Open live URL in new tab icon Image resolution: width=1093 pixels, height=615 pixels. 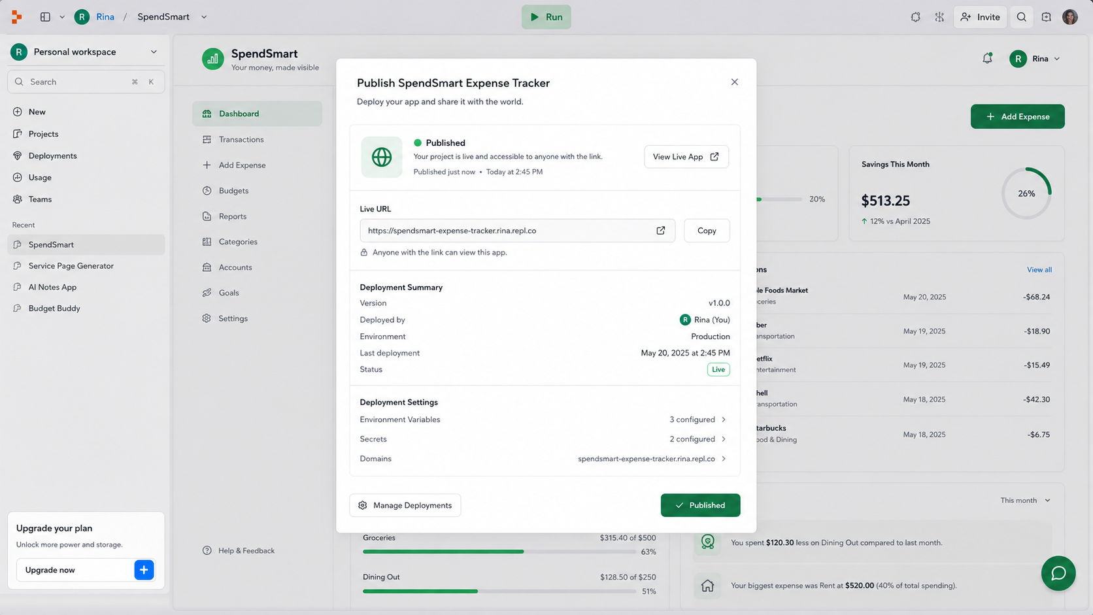[x=661, y=231]
